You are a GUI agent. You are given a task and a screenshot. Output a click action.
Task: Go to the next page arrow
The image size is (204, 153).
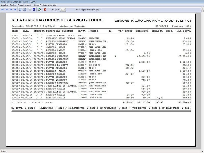click(x=11, y=10)
